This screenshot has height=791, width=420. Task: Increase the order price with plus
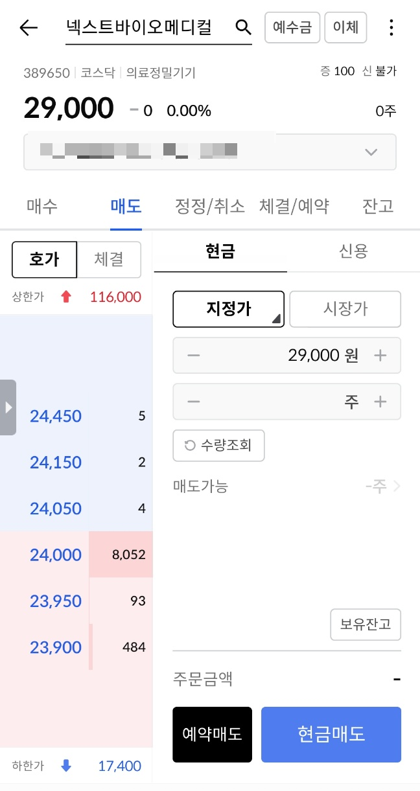coord(380,356)
